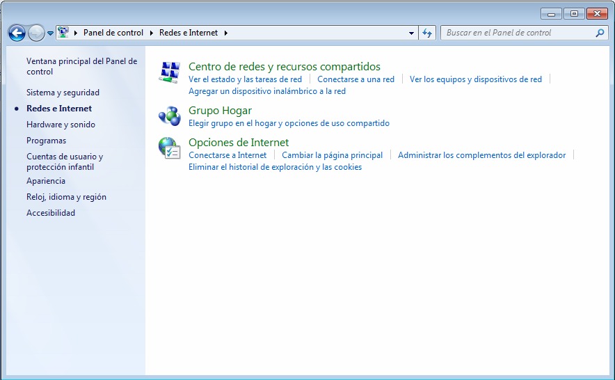615x380 pixels.
Task: Open Programas category
Action: point(47,141)
